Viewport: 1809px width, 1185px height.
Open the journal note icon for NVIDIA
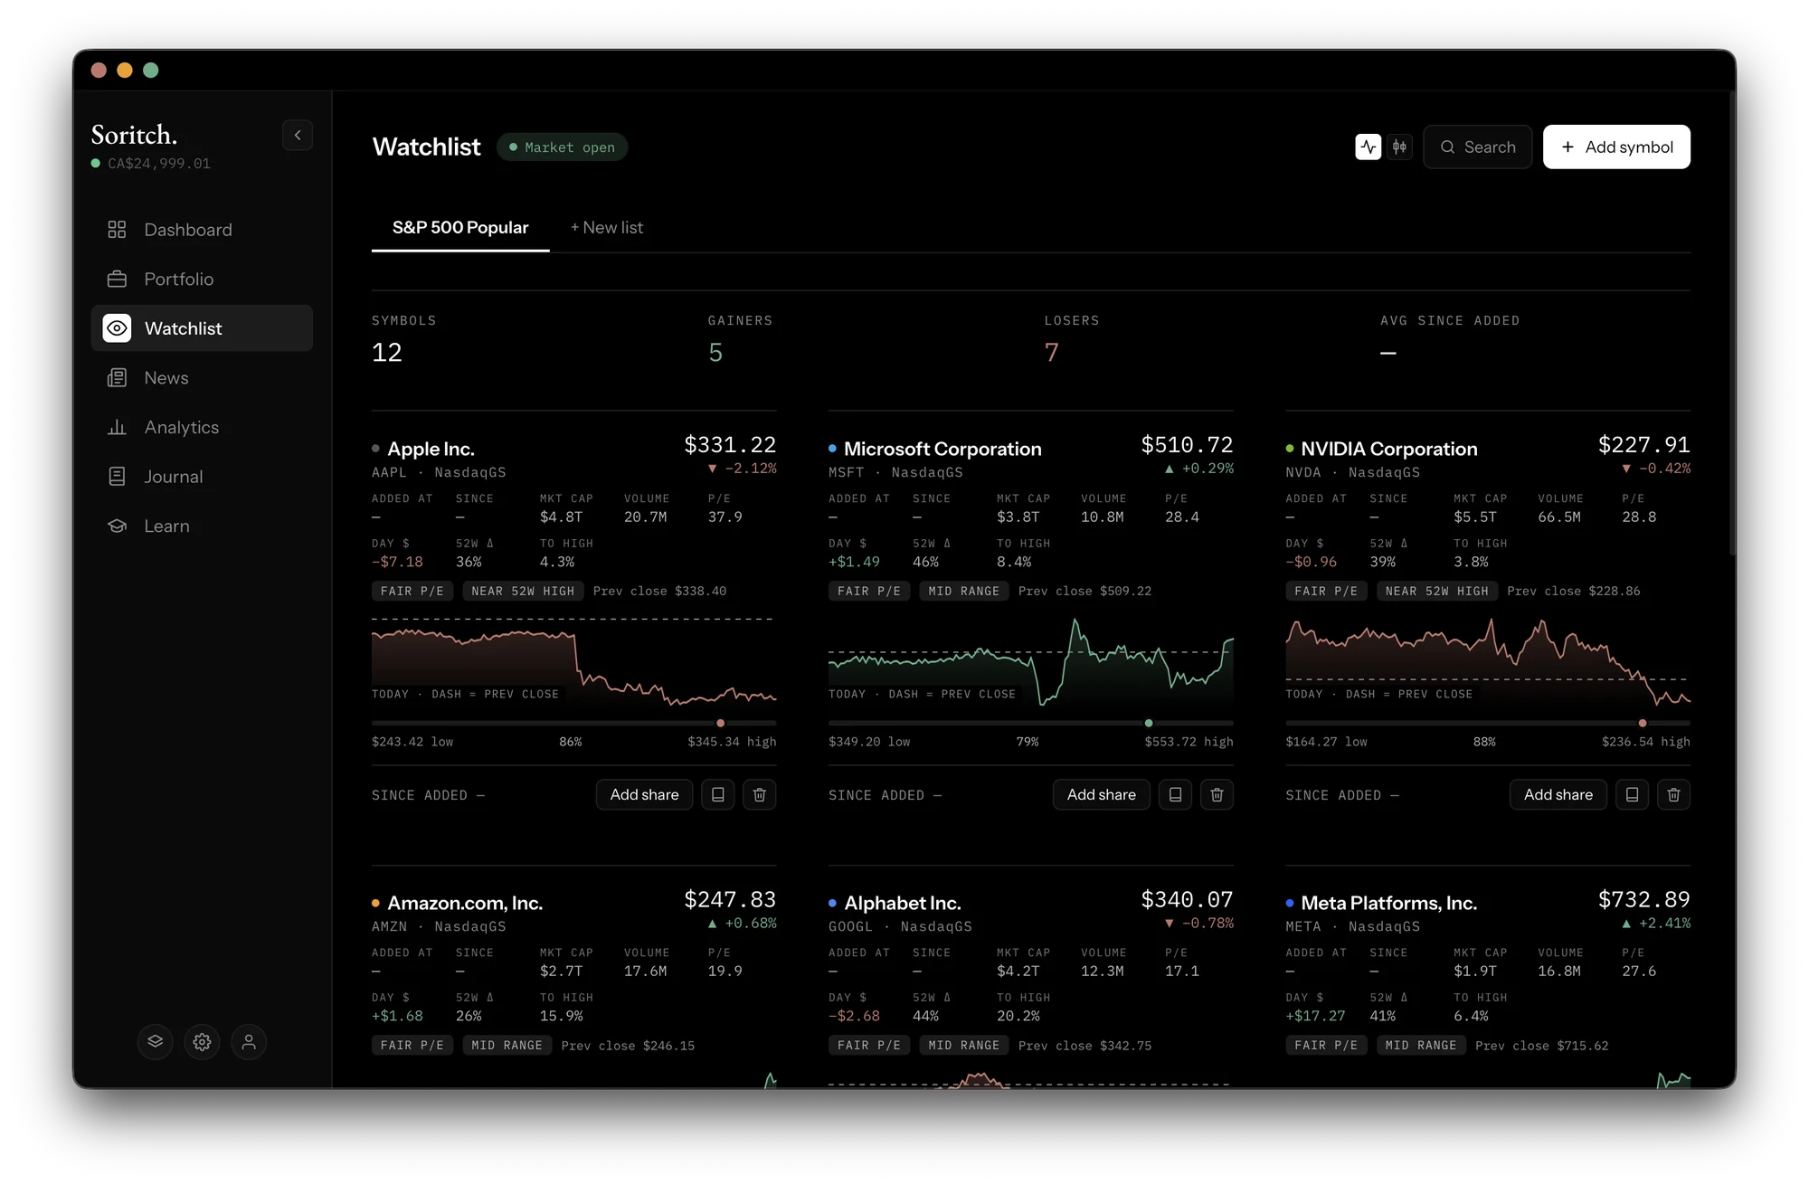tap(1632, 795)
